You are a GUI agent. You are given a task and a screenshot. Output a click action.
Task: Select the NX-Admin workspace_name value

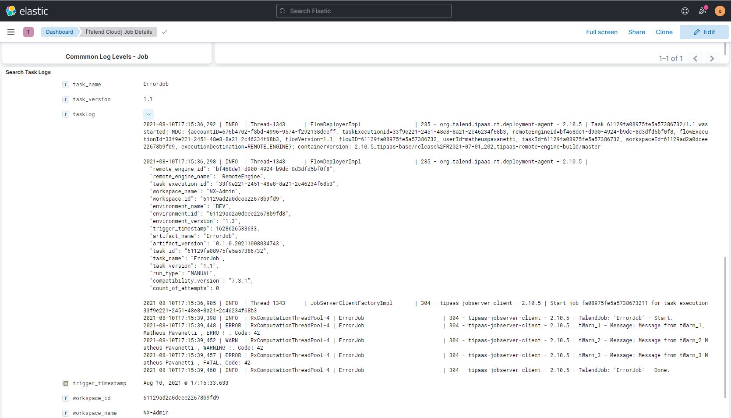[156, 413]
